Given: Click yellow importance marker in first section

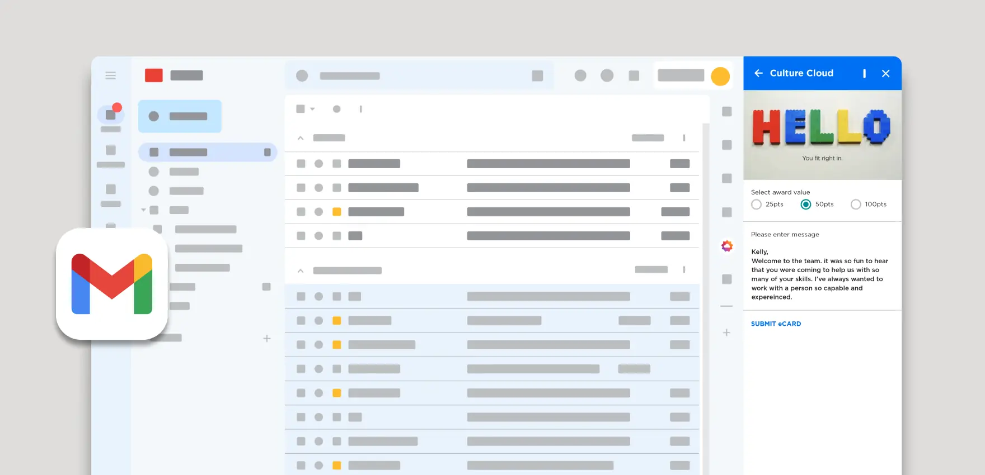Looking at the screenshot, I should tap(337, 212).
